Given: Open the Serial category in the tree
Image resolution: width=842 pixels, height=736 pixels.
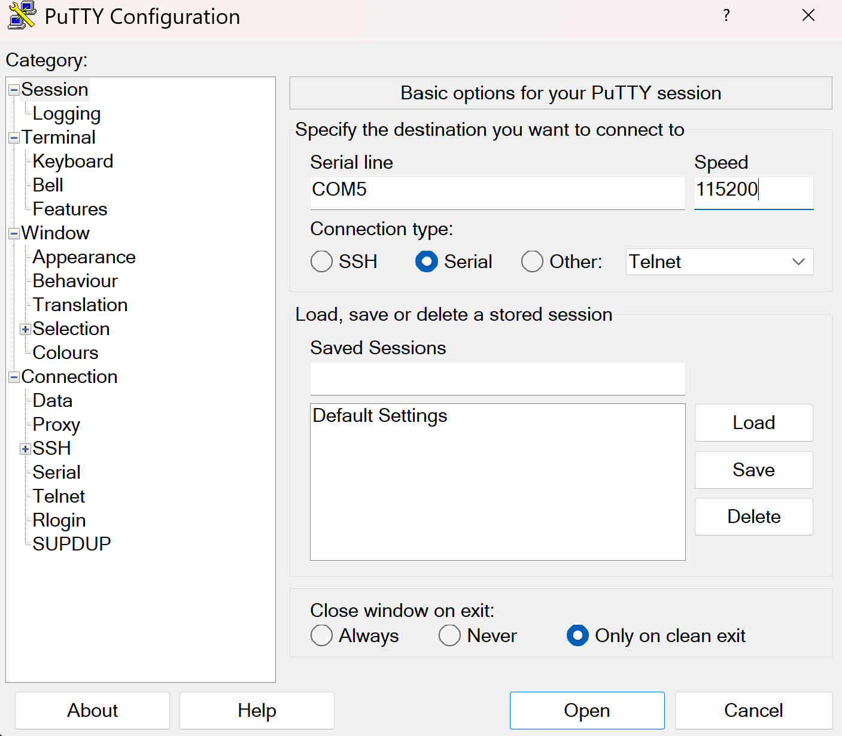Looking at the screenshot, I should [57, 473].
